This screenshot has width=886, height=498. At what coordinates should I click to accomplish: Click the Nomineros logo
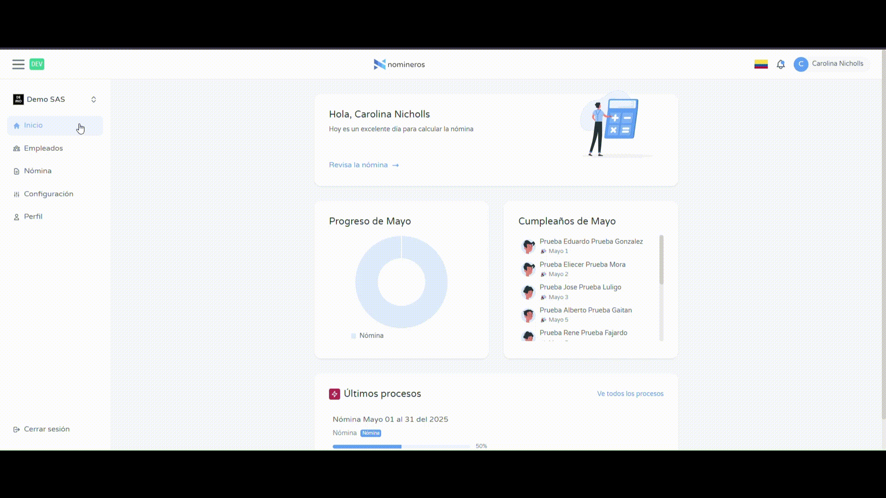399,65
